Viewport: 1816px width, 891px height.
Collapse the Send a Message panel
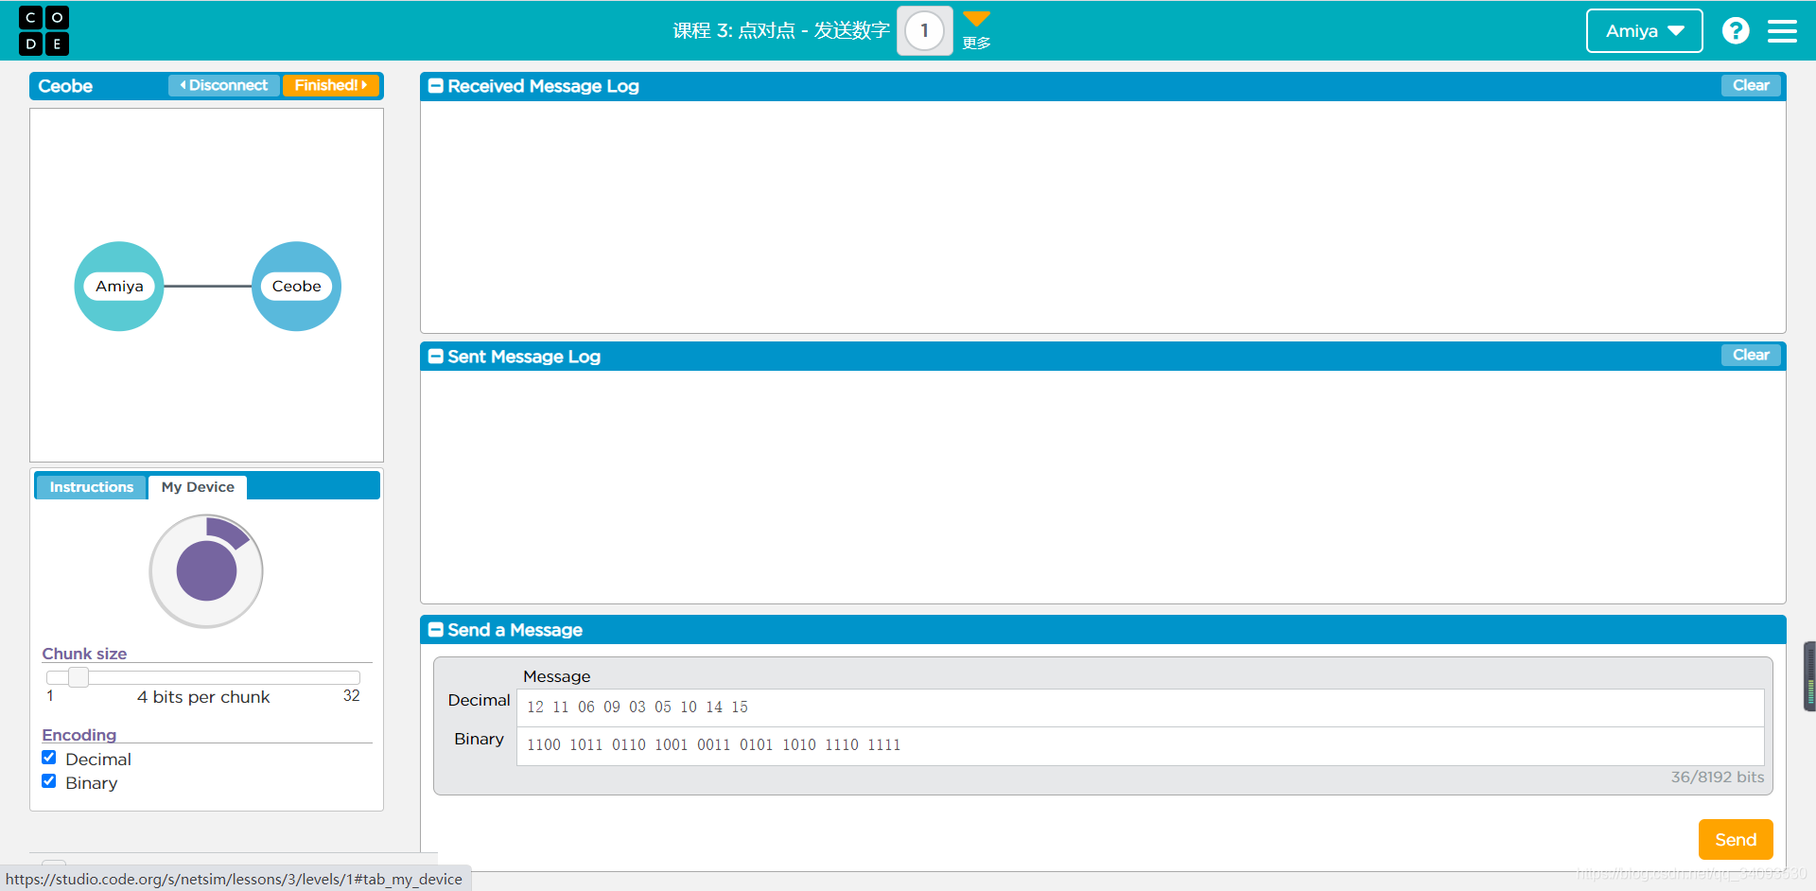point(436,630)
